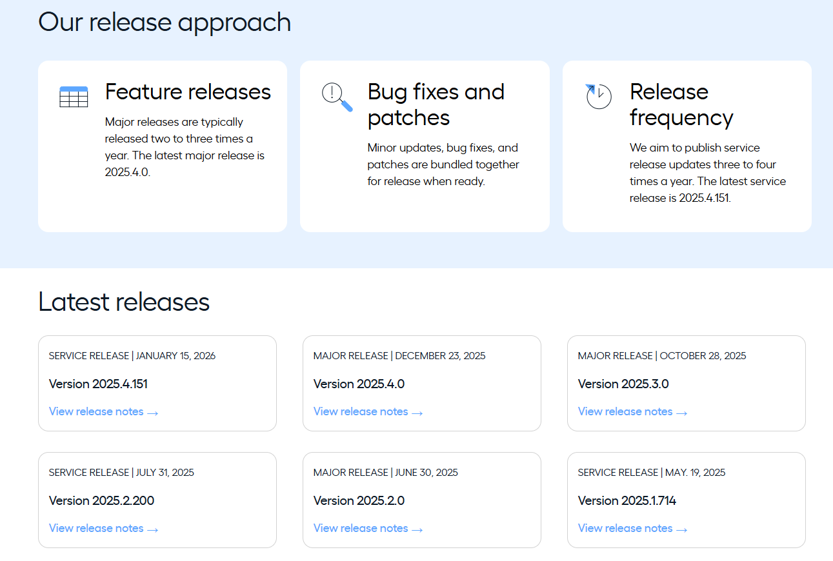Open release notes for Version 2025.4.151
The height and width of the screenshot is (561, 833).
tap(103, 412)
